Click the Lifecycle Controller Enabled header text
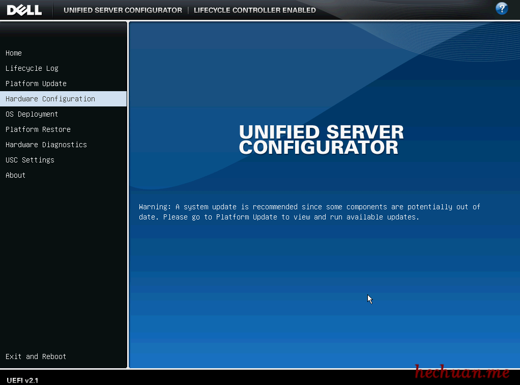 tap(254, 10)
